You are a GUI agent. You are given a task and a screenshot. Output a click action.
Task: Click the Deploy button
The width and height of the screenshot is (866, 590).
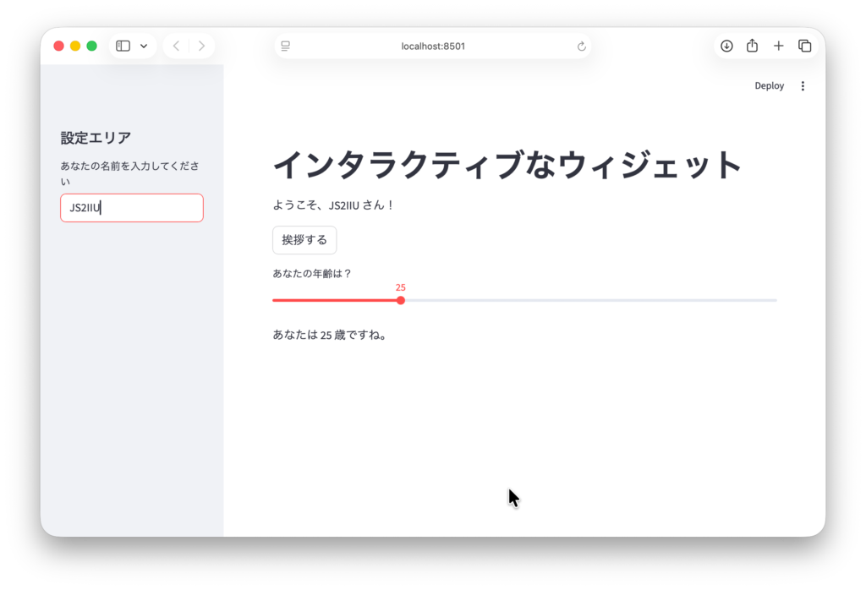tap(769, 86)
